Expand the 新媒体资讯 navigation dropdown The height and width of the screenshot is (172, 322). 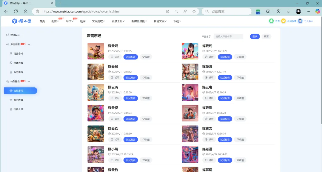139,21
